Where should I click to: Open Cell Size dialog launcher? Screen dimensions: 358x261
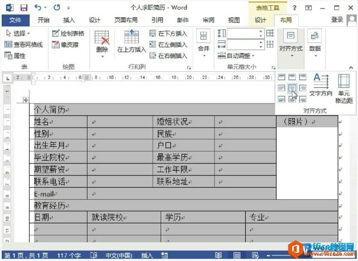[x=273, y=67]
